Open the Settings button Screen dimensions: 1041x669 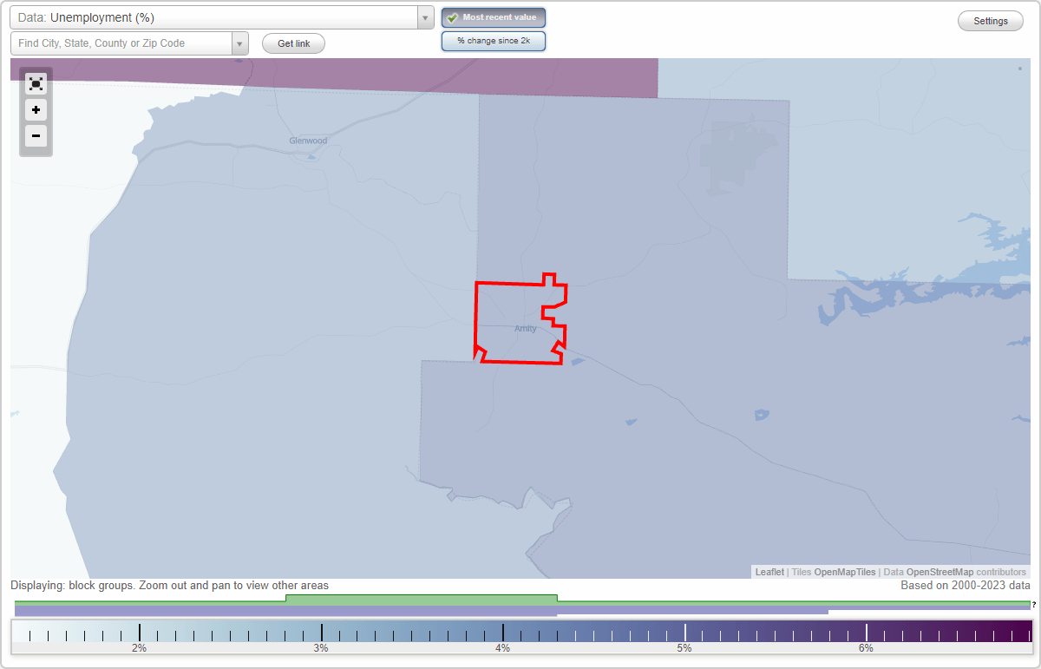(x=991, y=21)
